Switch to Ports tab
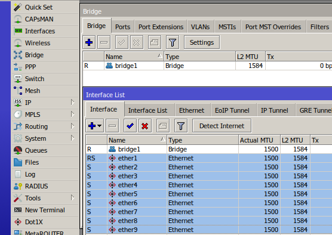 123,27
